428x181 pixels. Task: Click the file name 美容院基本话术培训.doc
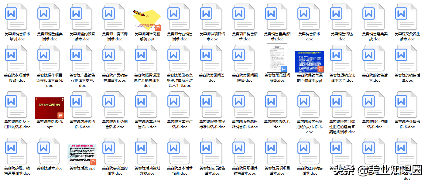180,171
